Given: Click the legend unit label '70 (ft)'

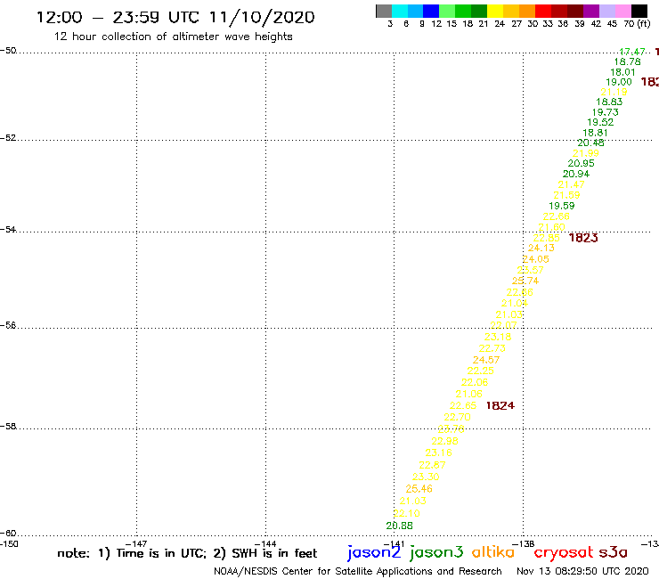Looking at the screenshot, I should pos(637,23).
